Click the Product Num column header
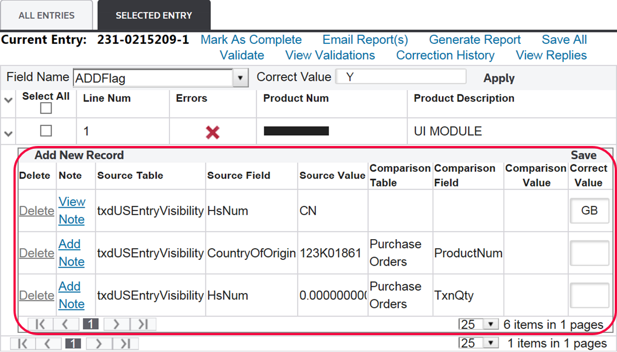This screenshot has height=352, width=617. click(x=296, y=98)
